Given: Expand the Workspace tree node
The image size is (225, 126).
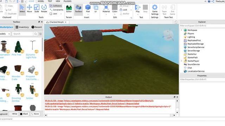Looking at the screenshot, I should [x=181, y=30].
